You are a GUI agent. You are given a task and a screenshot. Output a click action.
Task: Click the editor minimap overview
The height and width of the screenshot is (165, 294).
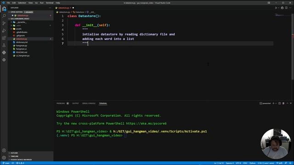pos(282,15)
